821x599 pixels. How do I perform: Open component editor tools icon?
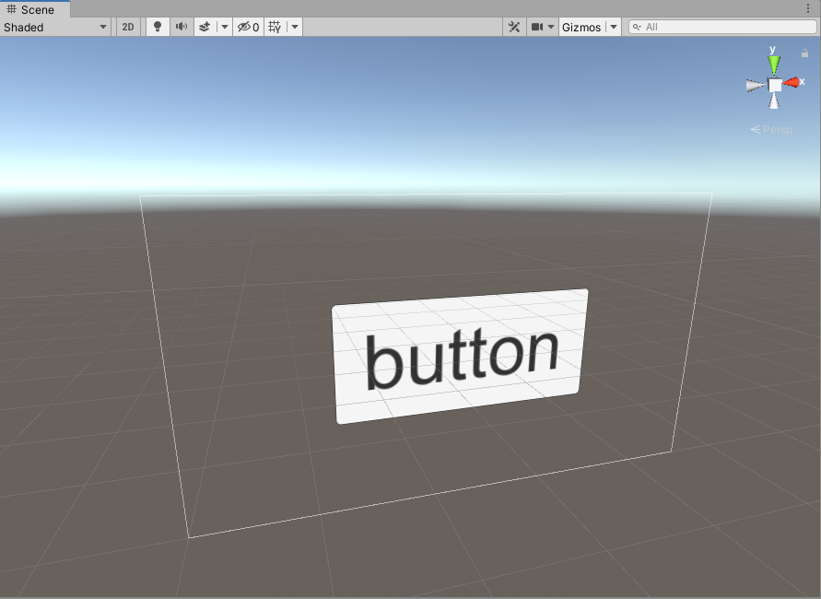pos(514,28)
